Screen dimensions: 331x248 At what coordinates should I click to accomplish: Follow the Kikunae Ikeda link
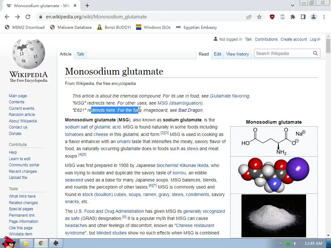point(194,165)
